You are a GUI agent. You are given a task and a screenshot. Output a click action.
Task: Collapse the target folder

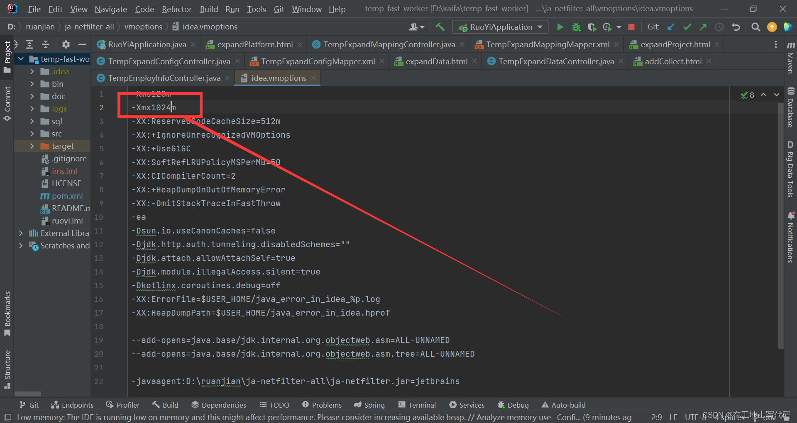click(32, 146)
